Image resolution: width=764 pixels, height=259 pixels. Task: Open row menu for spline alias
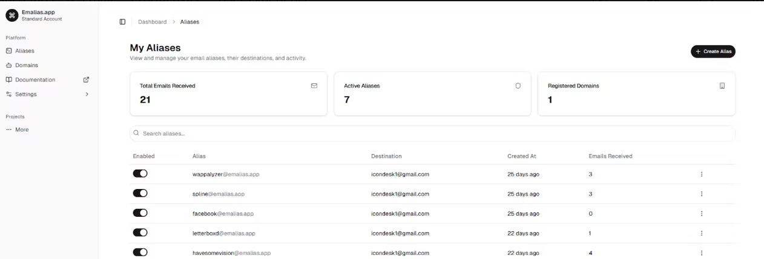[x=702, y=194]
